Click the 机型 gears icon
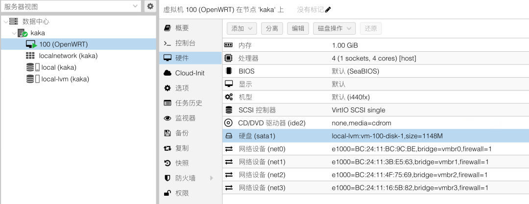Screen dimensions: 529x204 point(229,97)
